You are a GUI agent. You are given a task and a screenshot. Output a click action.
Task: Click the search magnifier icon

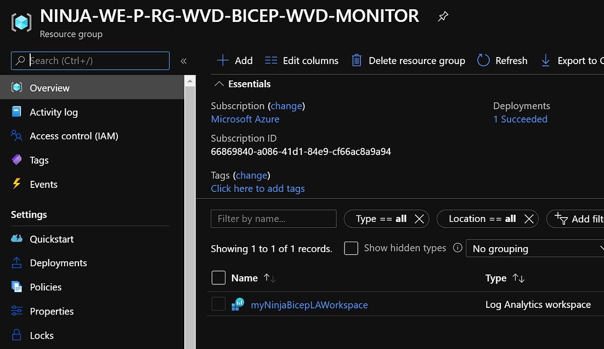pyautogui.click(x=20, y=60)
